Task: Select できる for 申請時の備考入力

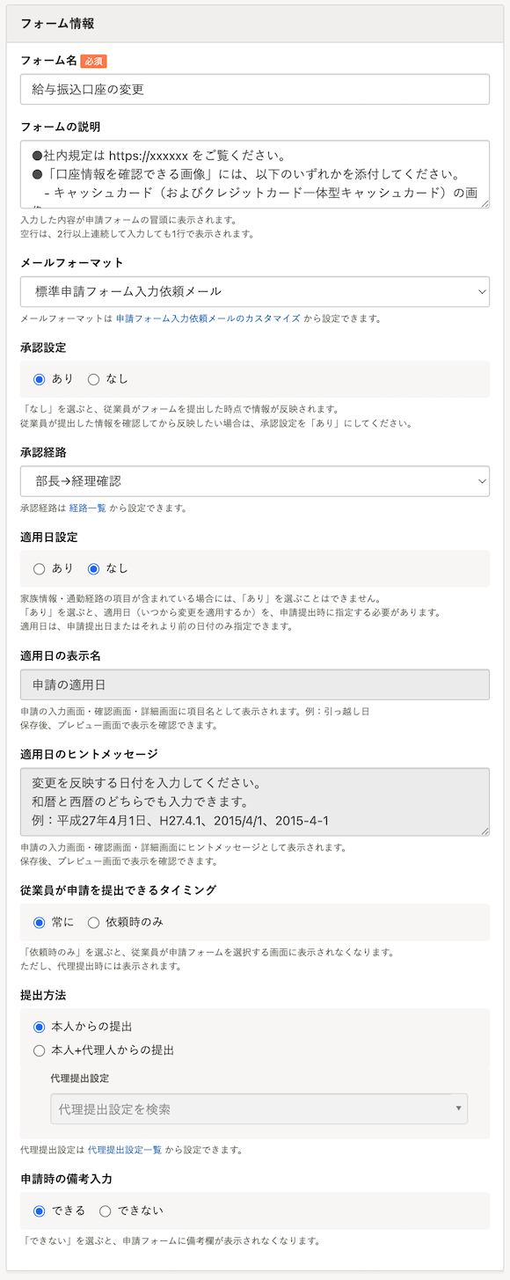Action: [x=39, y=1211]
